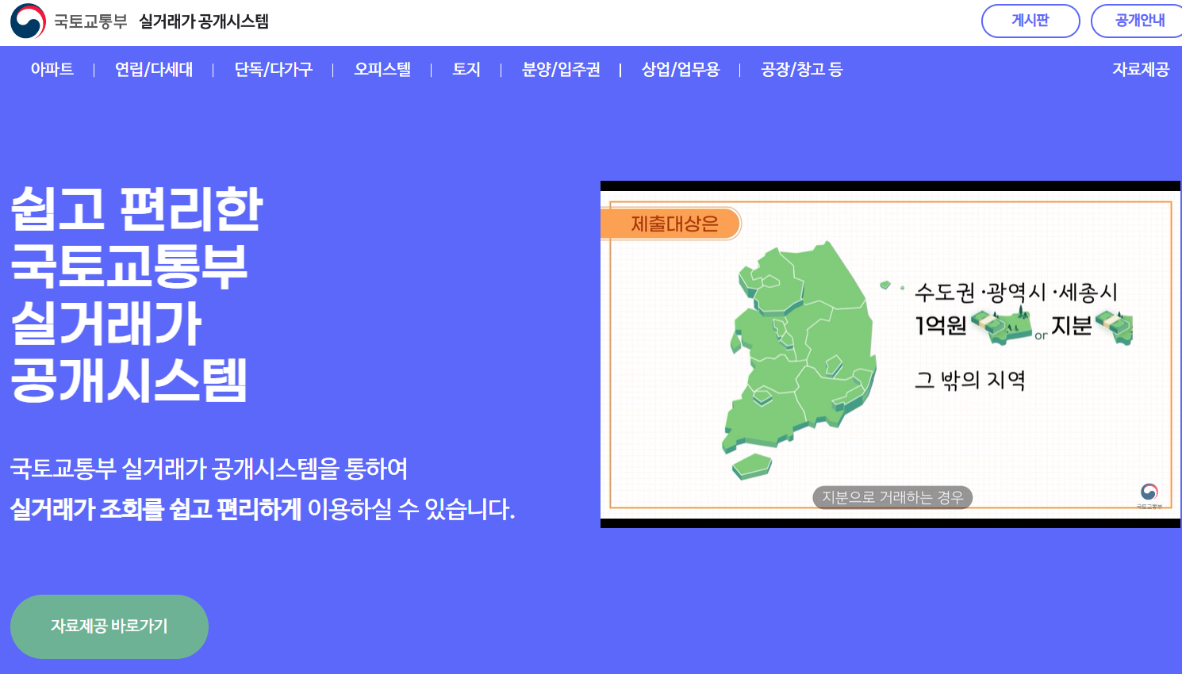Click the 쉽고 편리한 main headline text
This screenshot has width=1182, height=674.
point(136,209)
